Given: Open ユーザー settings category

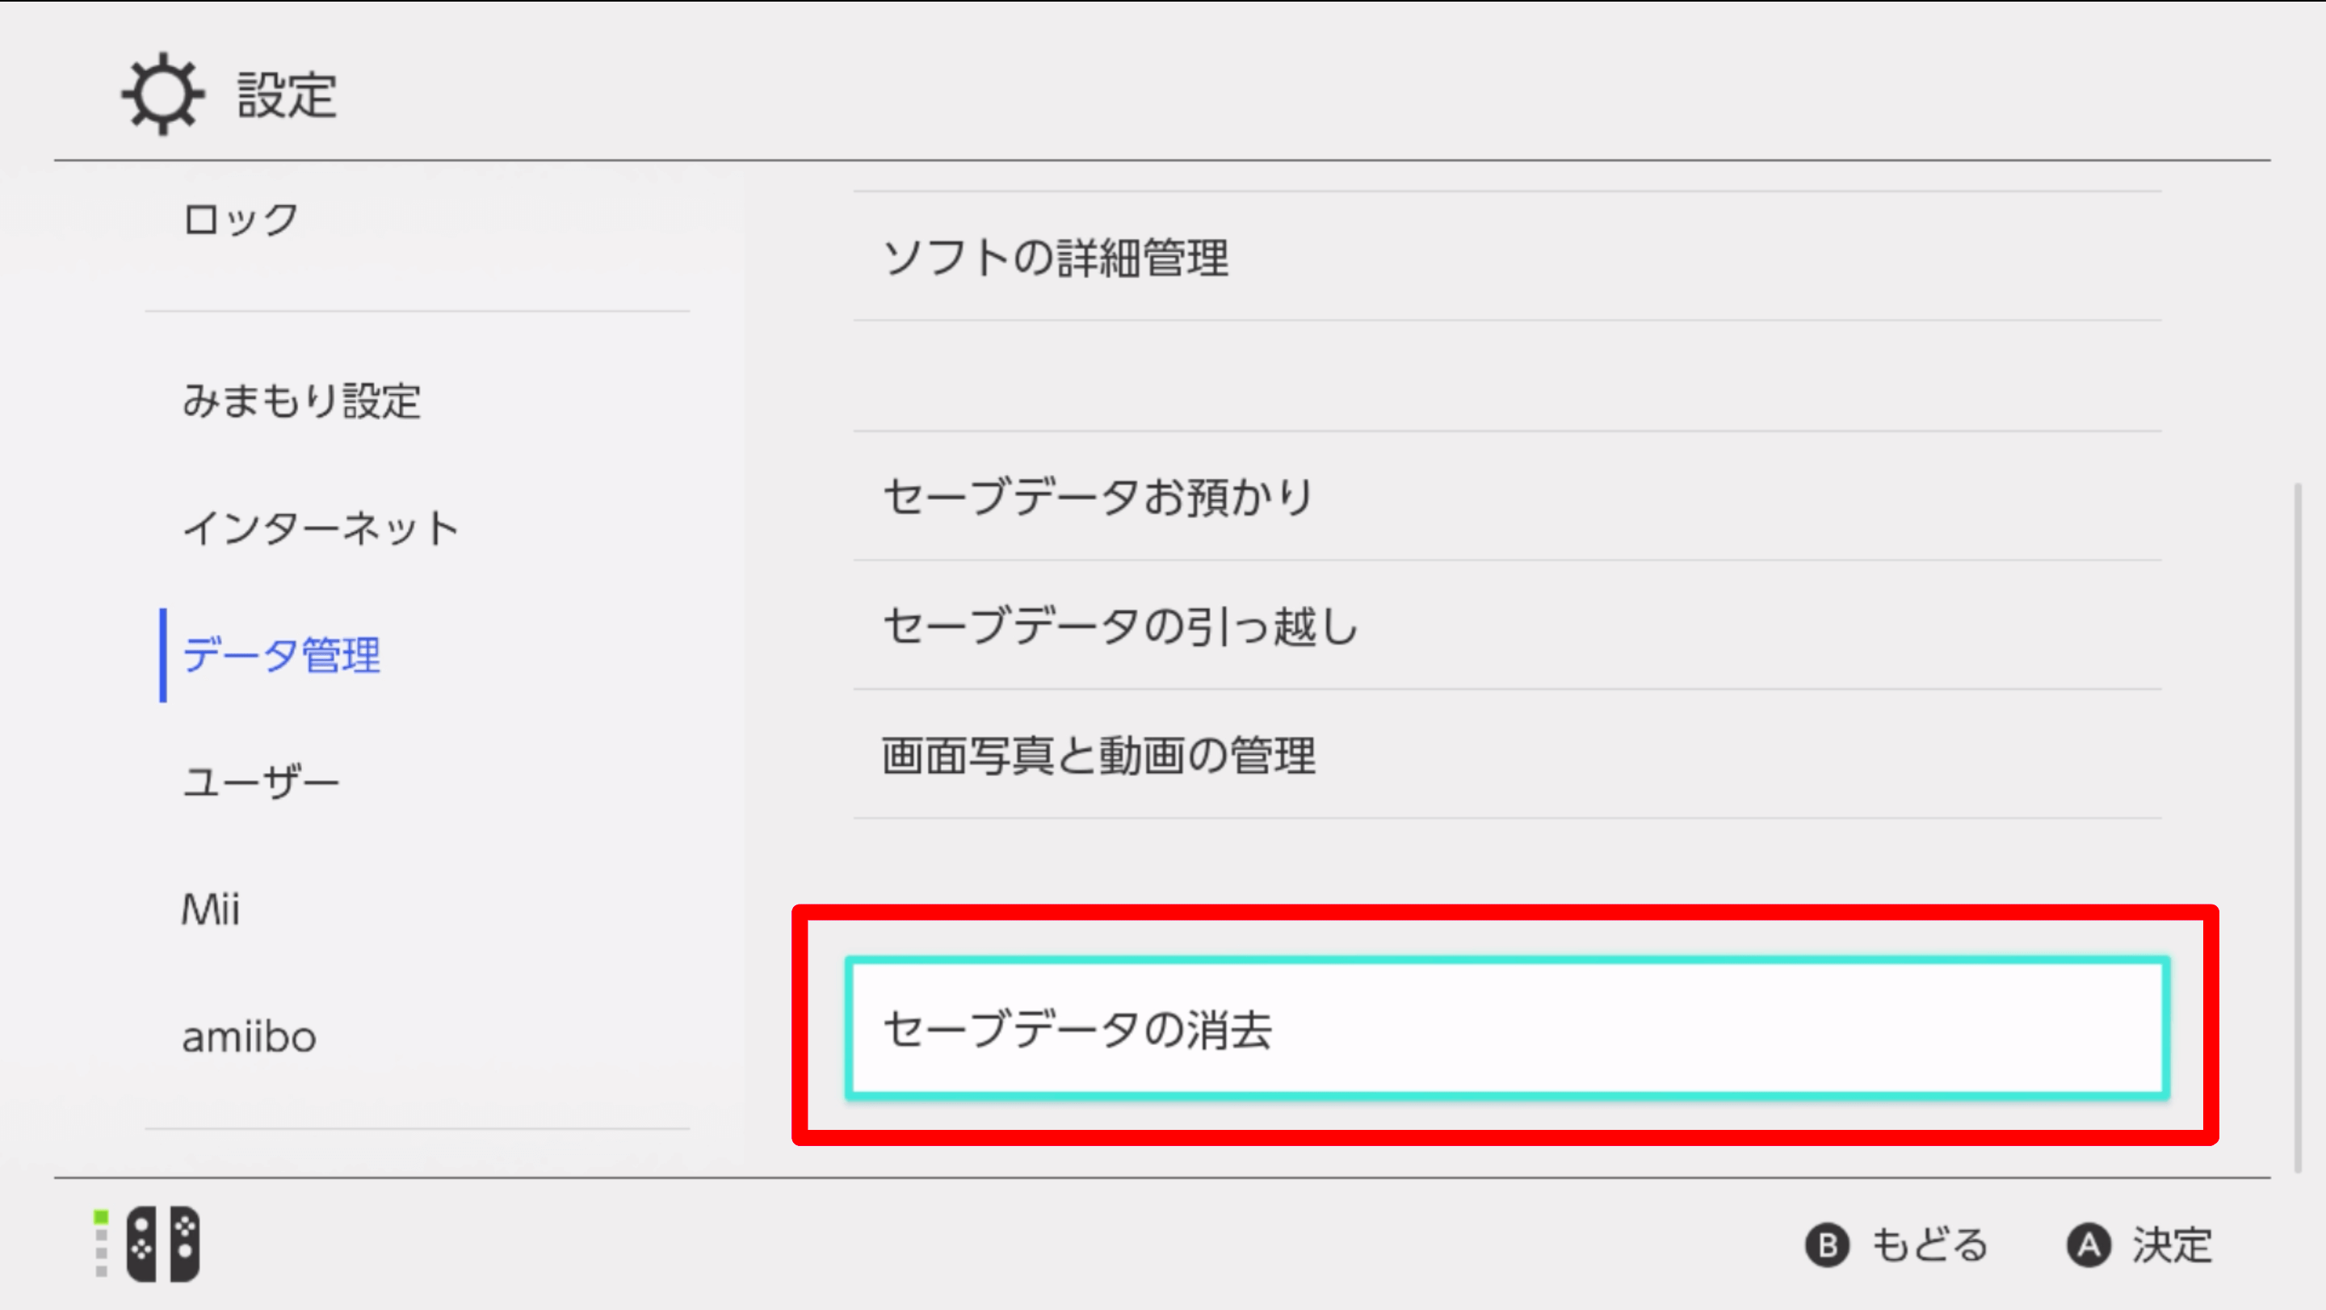Looking at the screenshot, I should tap(262, 782).
